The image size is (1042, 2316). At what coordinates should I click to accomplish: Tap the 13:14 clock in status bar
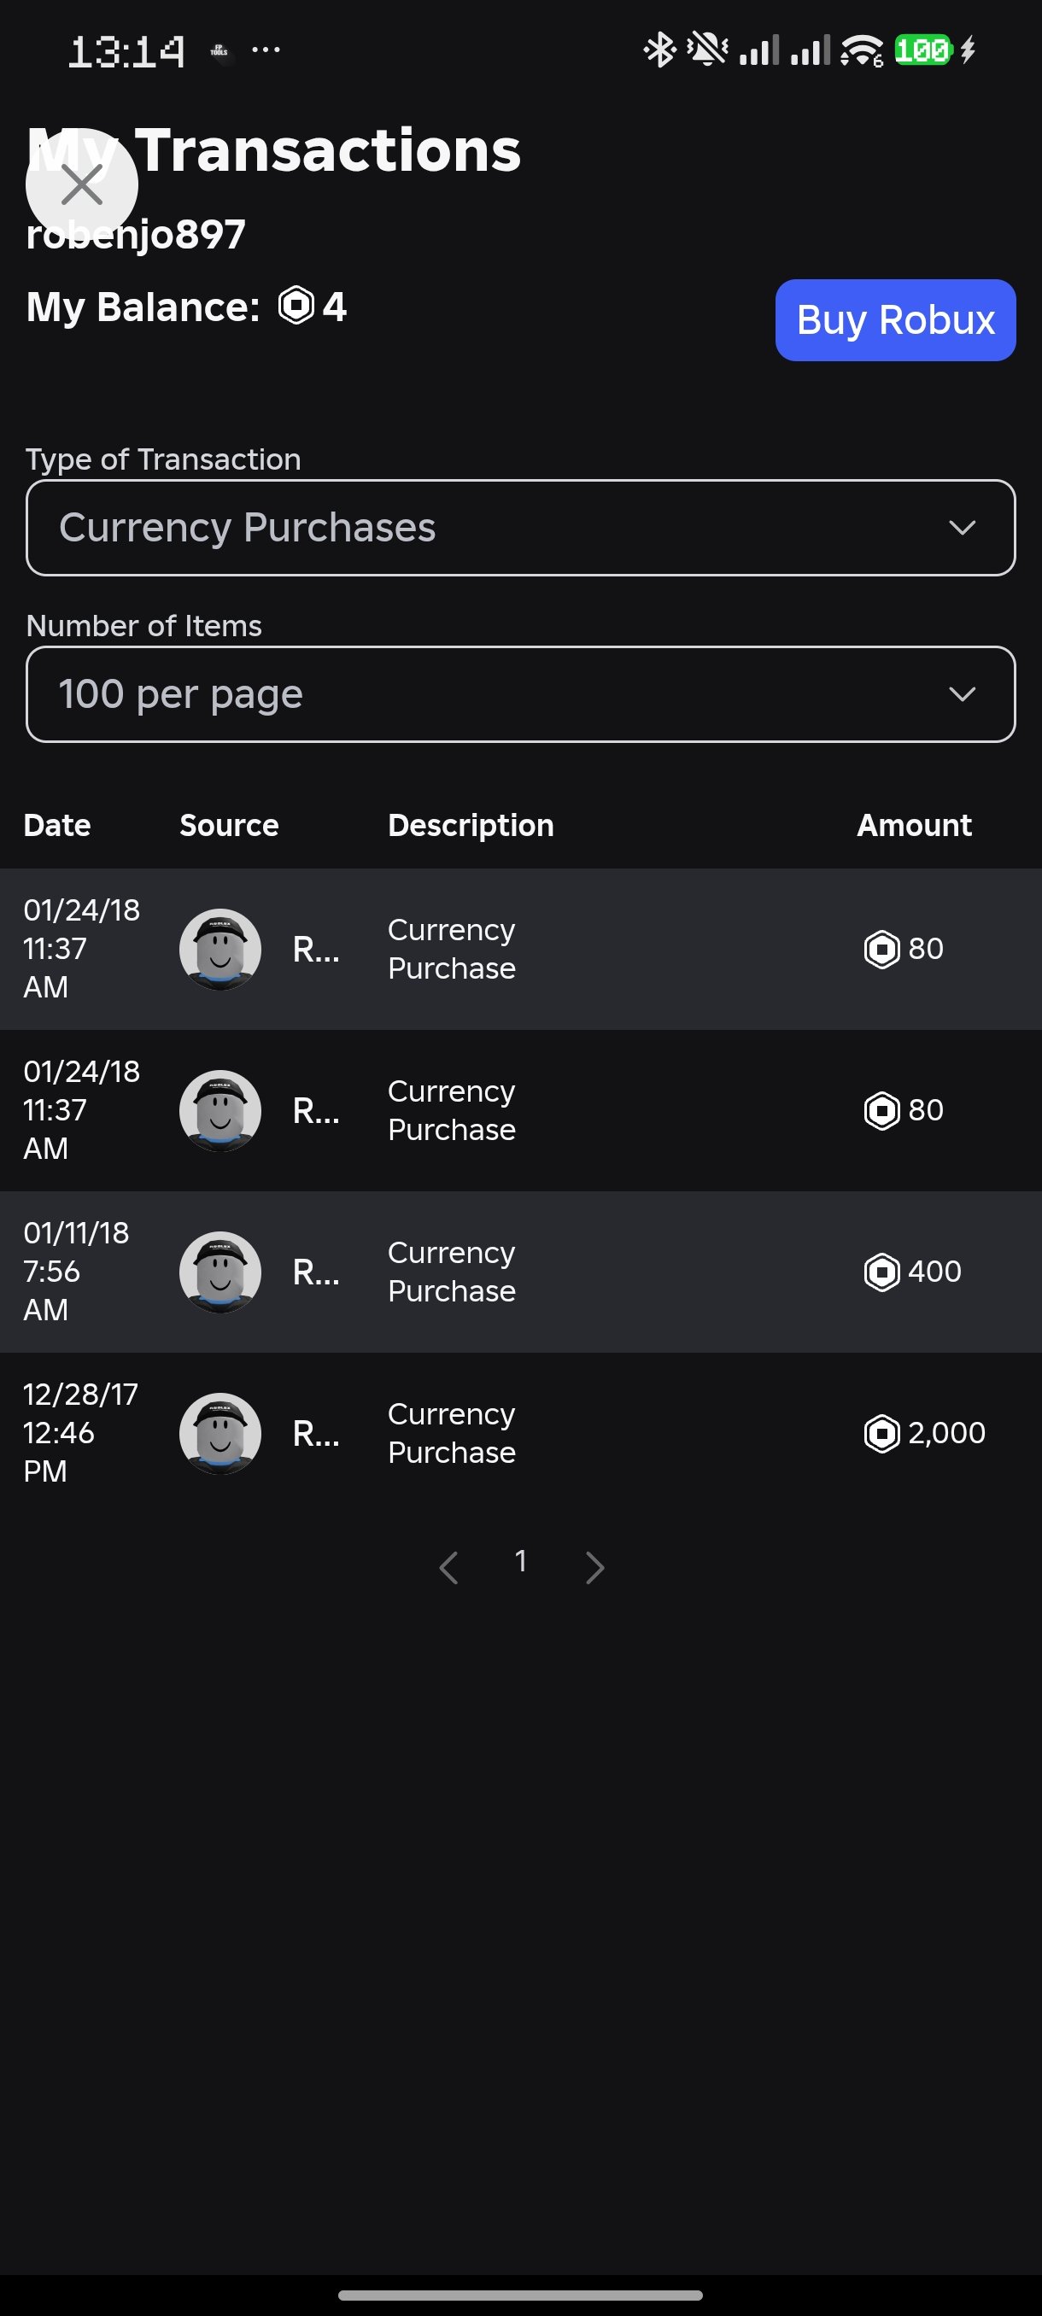point(126,52)
